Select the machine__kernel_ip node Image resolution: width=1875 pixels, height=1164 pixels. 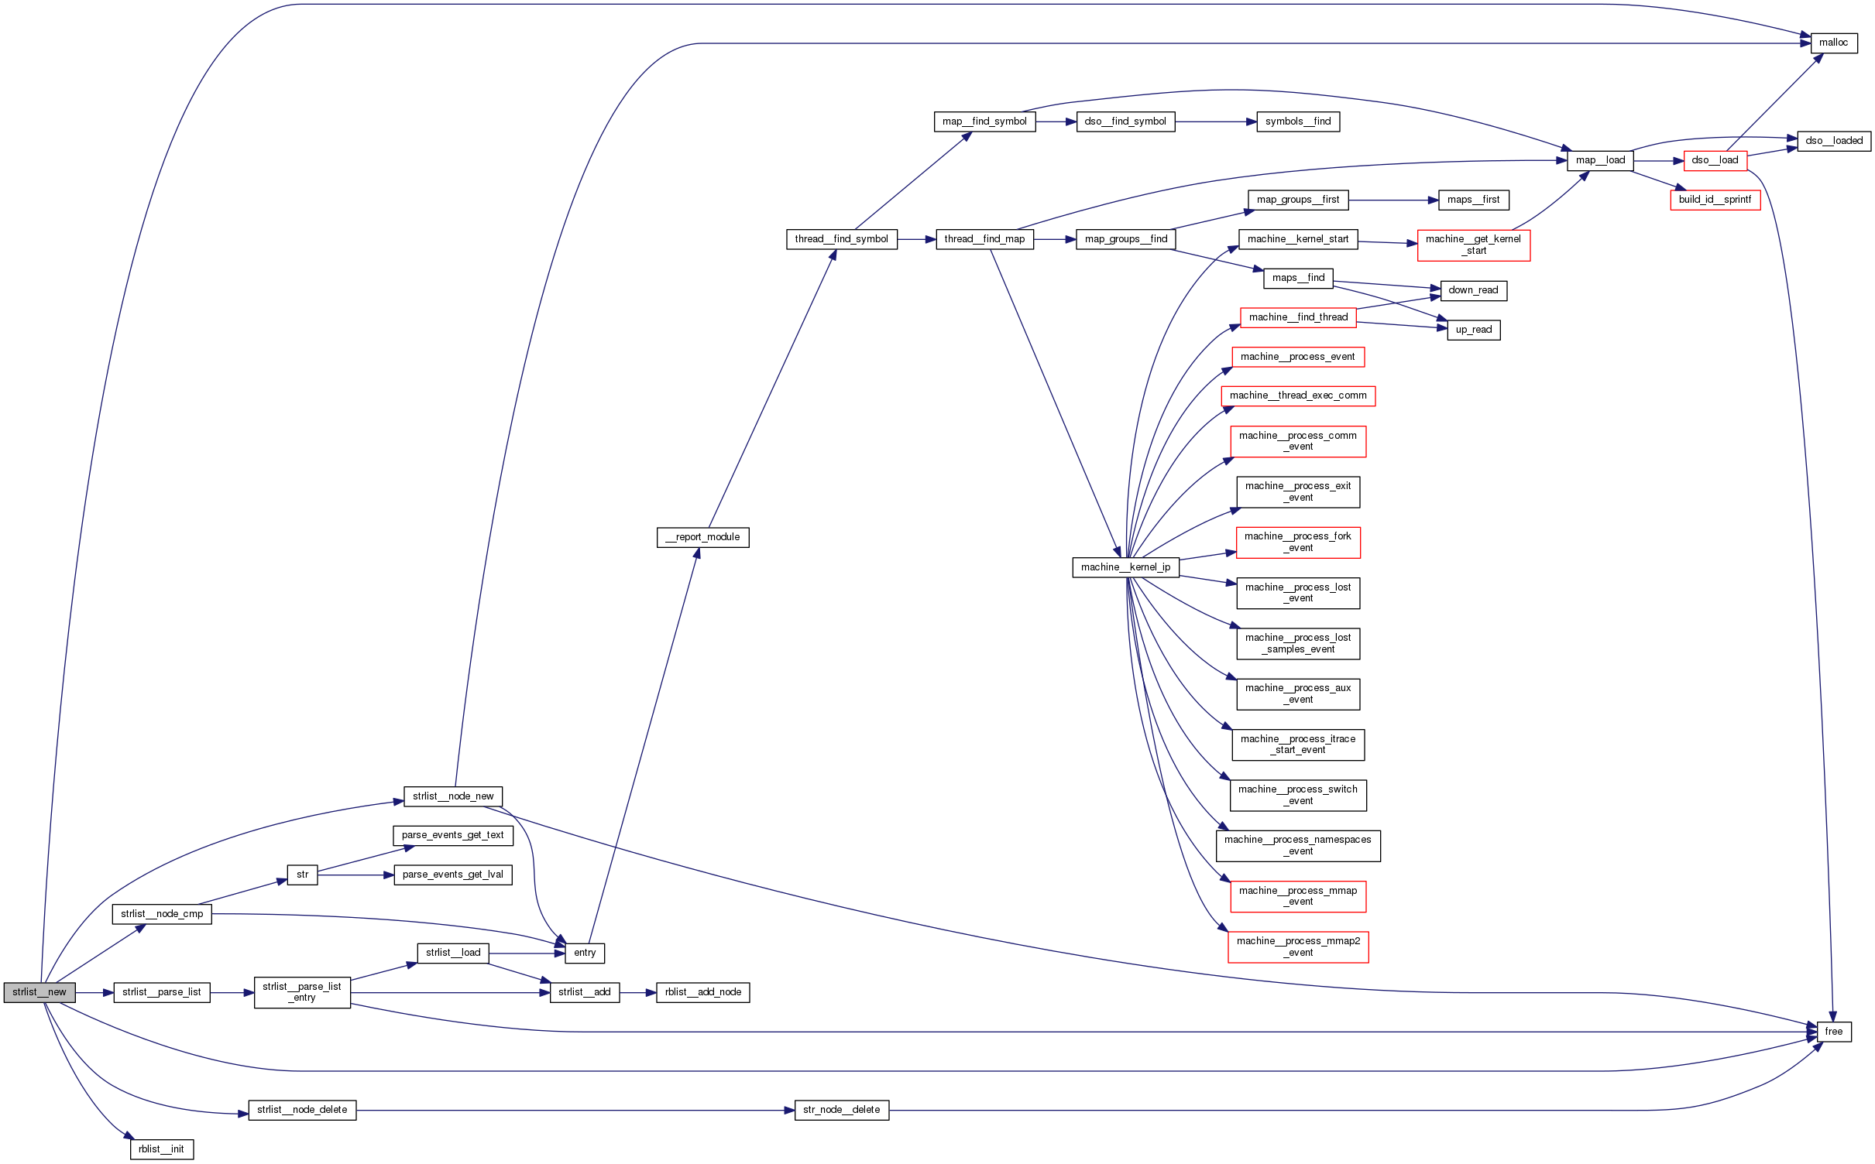pyautogui.click(x=1125, y=567)
